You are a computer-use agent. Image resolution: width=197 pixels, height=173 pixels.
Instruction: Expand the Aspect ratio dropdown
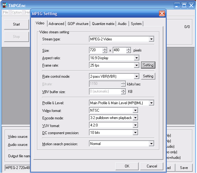pos(136,58)
